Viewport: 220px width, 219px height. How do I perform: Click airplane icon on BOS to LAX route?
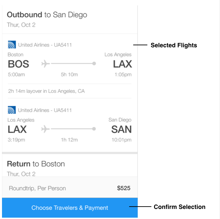coord(45,63)
